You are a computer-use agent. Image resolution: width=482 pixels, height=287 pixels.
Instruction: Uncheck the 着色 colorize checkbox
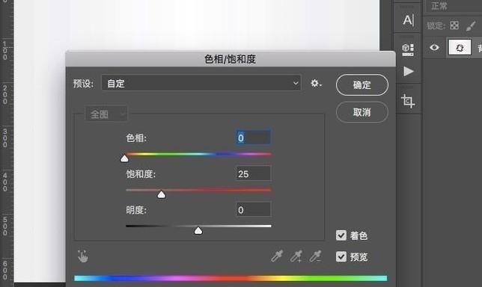pos(341,235)
